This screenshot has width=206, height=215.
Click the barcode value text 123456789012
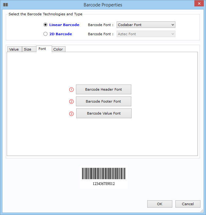pyautogui.click(x=104, y=183)
